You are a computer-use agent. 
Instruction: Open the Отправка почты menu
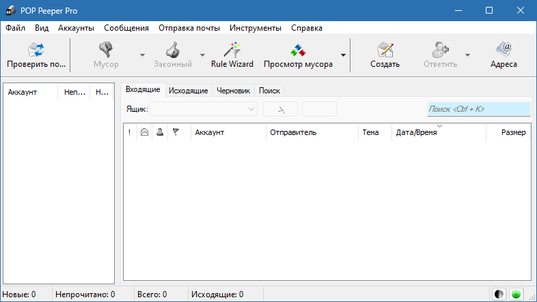point(189,28)
